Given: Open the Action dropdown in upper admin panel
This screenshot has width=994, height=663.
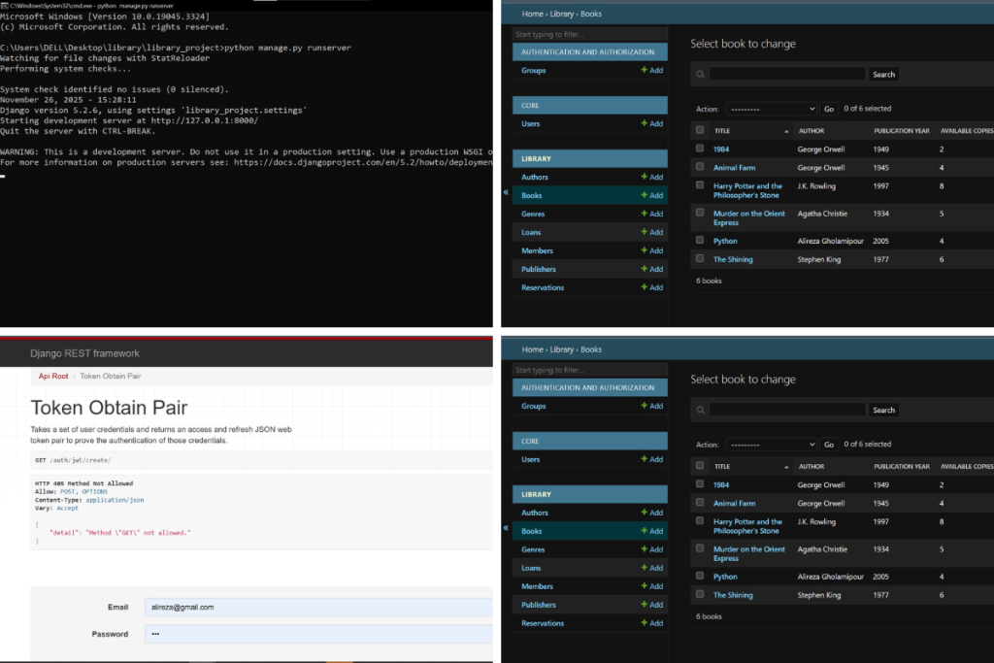Looking at the screenshot, I should click(771, 110).
